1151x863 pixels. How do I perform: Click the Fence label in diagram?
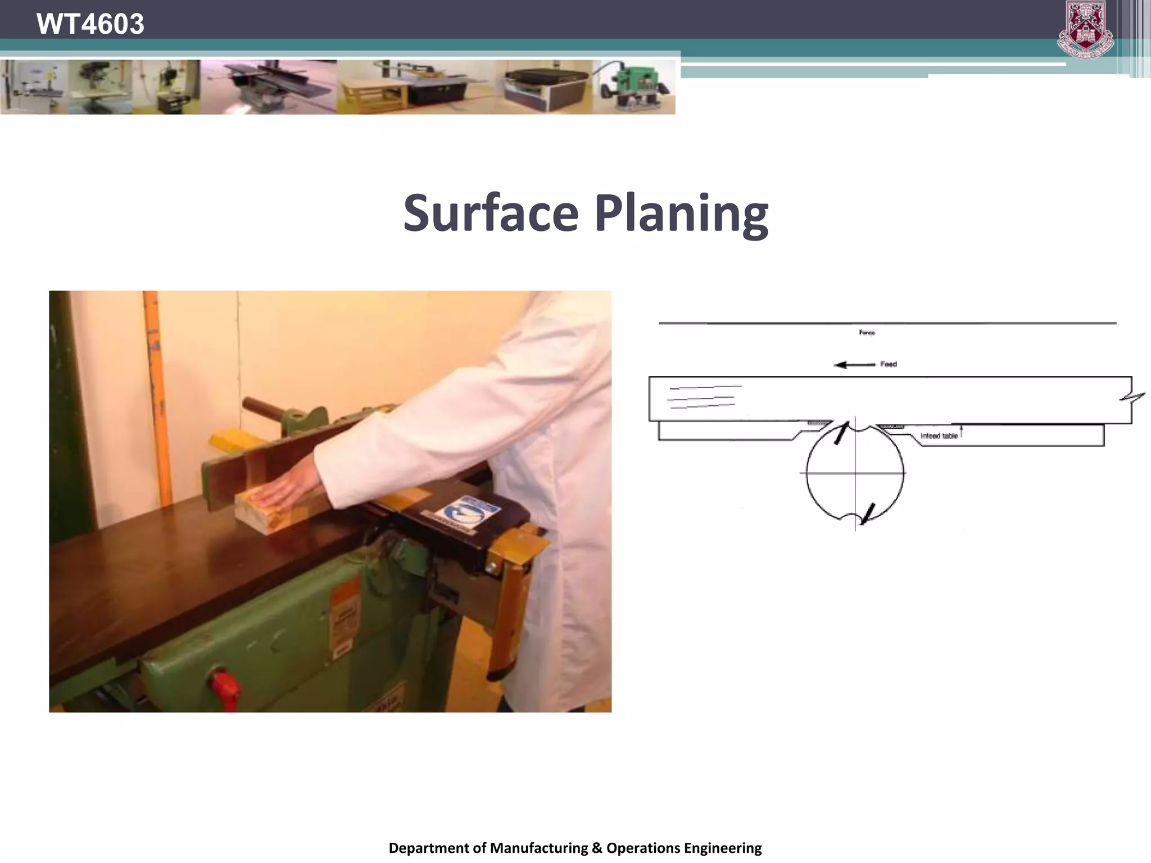click(867, 333)
